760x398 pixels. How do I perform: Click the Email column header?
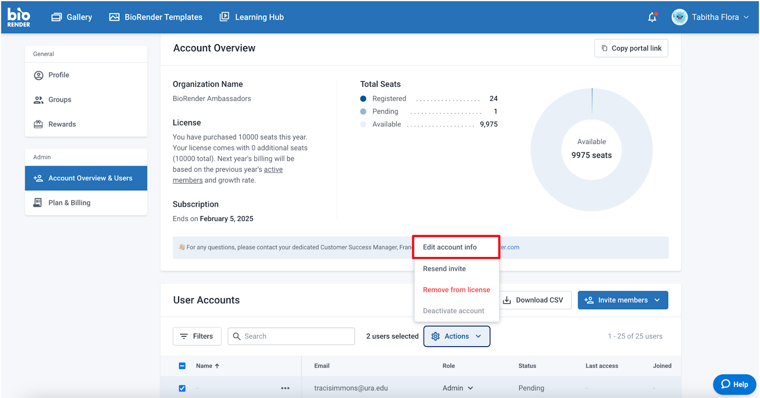coord(322,366)
